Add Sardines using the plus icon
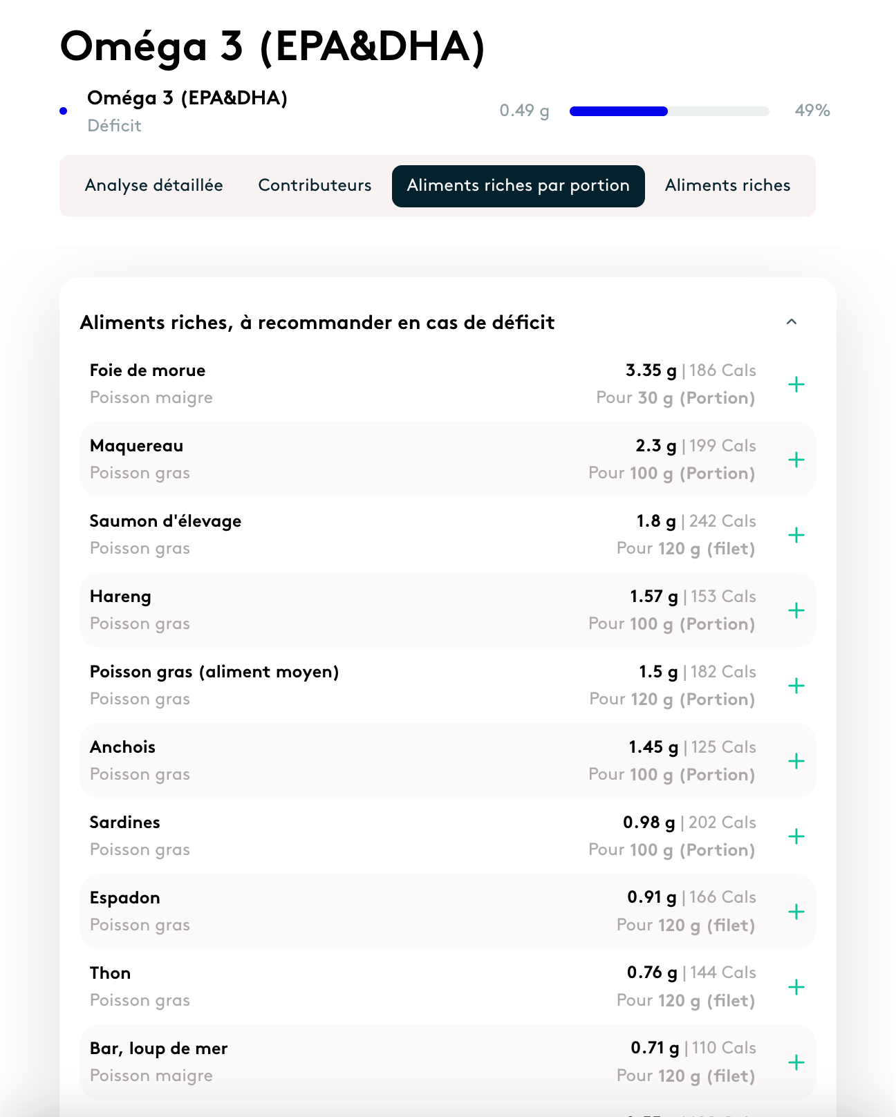Viewport: 896px width, 1117px height. [796, 836]
